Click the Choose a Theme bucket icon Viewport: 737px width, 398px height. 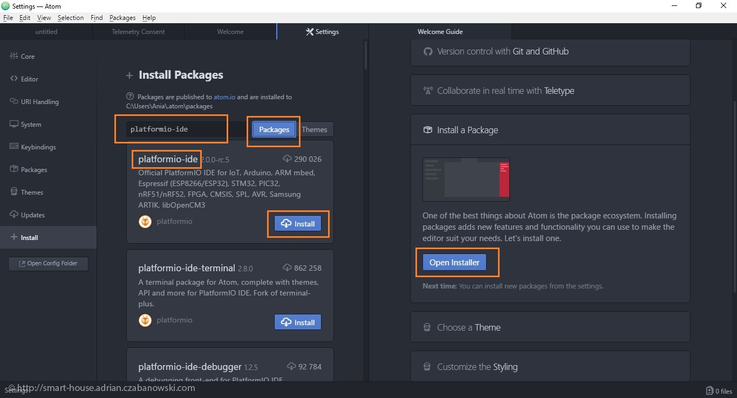coord(427,327)
